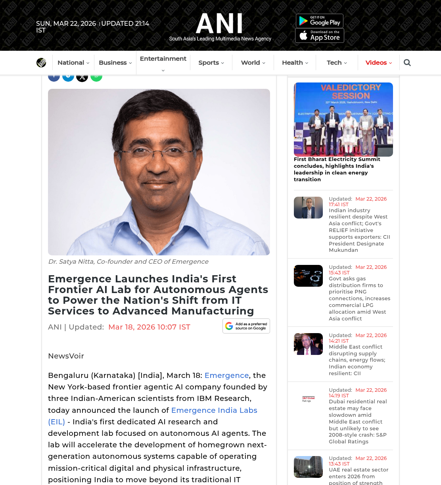Viewport: 441px width, 485px height.
Task: Get the app on Google Play
Action: [x=320, y=21]
